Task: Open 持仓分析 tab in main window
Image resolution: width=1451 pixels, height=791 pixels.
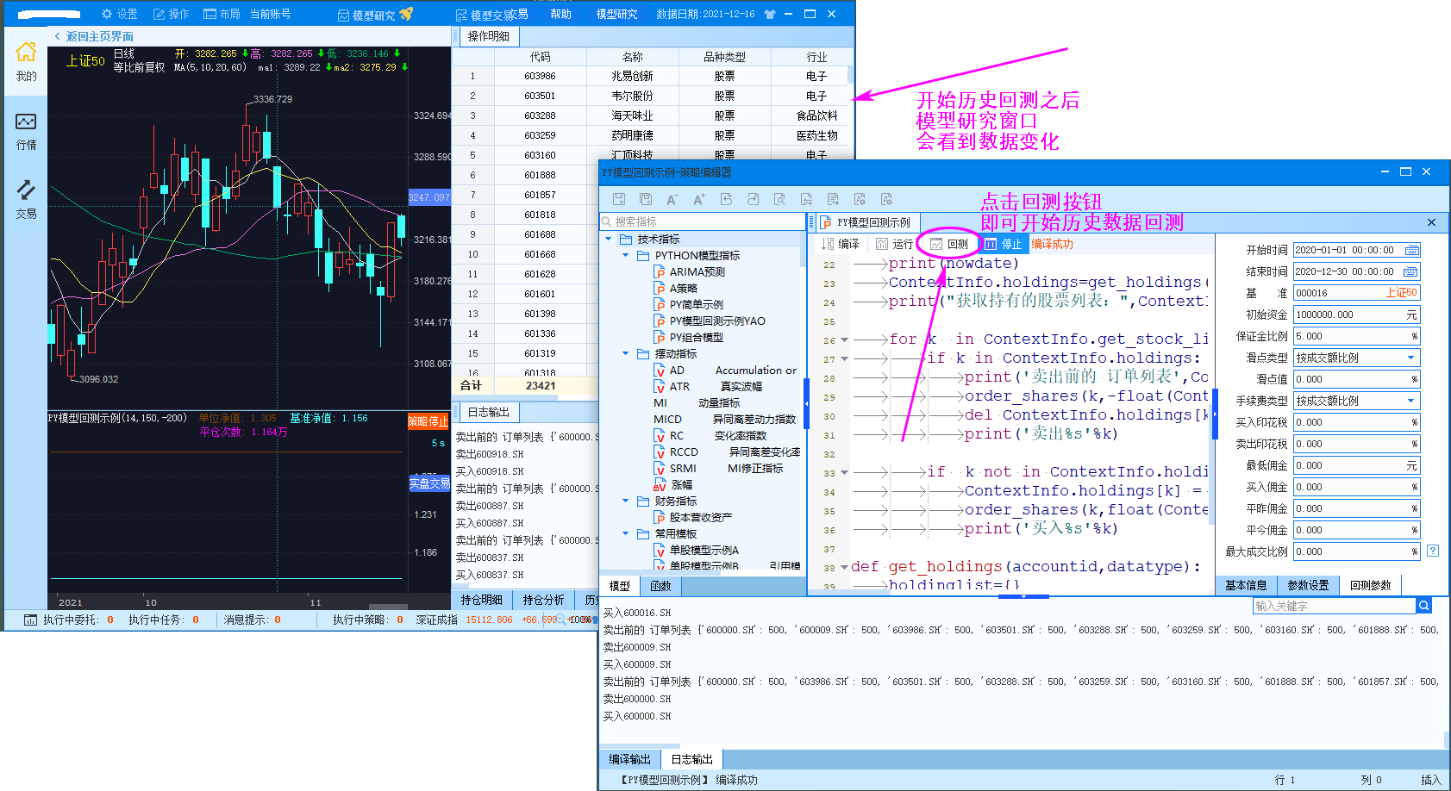Action: click(543, 600)
